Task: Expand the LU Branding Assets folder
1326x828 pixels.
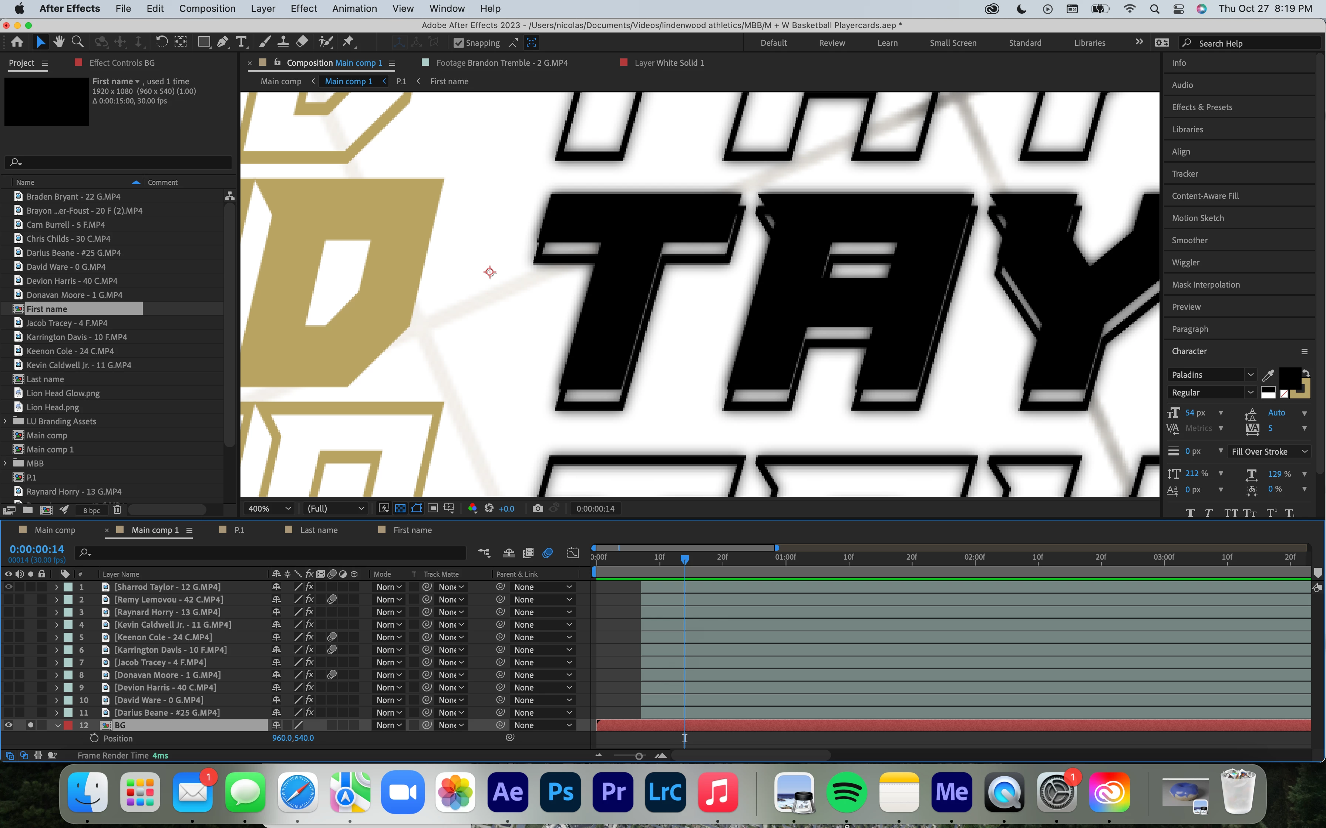Action: pos(6,421)
